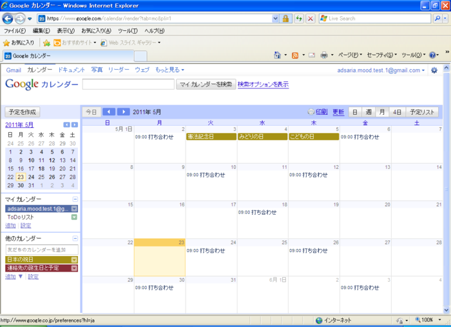This screenshot has height=327, width=451.
Task: Open the ヘルプ(H) menu
Action: (x=155, y=31)
